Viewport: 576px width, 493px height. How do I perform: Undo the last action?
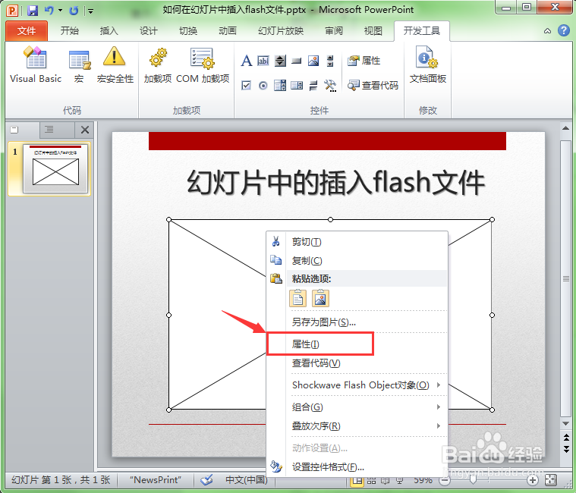coord(49,11)
